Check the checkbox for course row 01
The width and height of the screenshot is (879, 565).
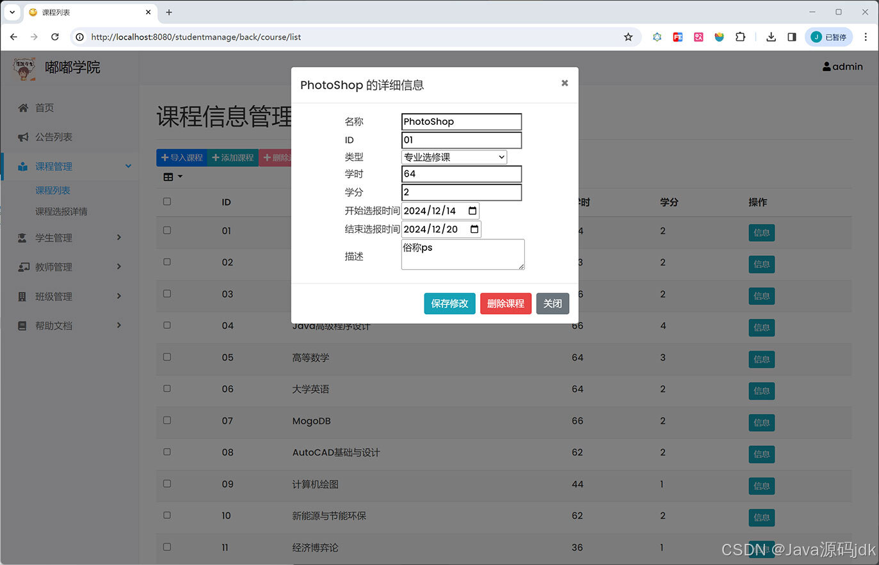(167, 230)
